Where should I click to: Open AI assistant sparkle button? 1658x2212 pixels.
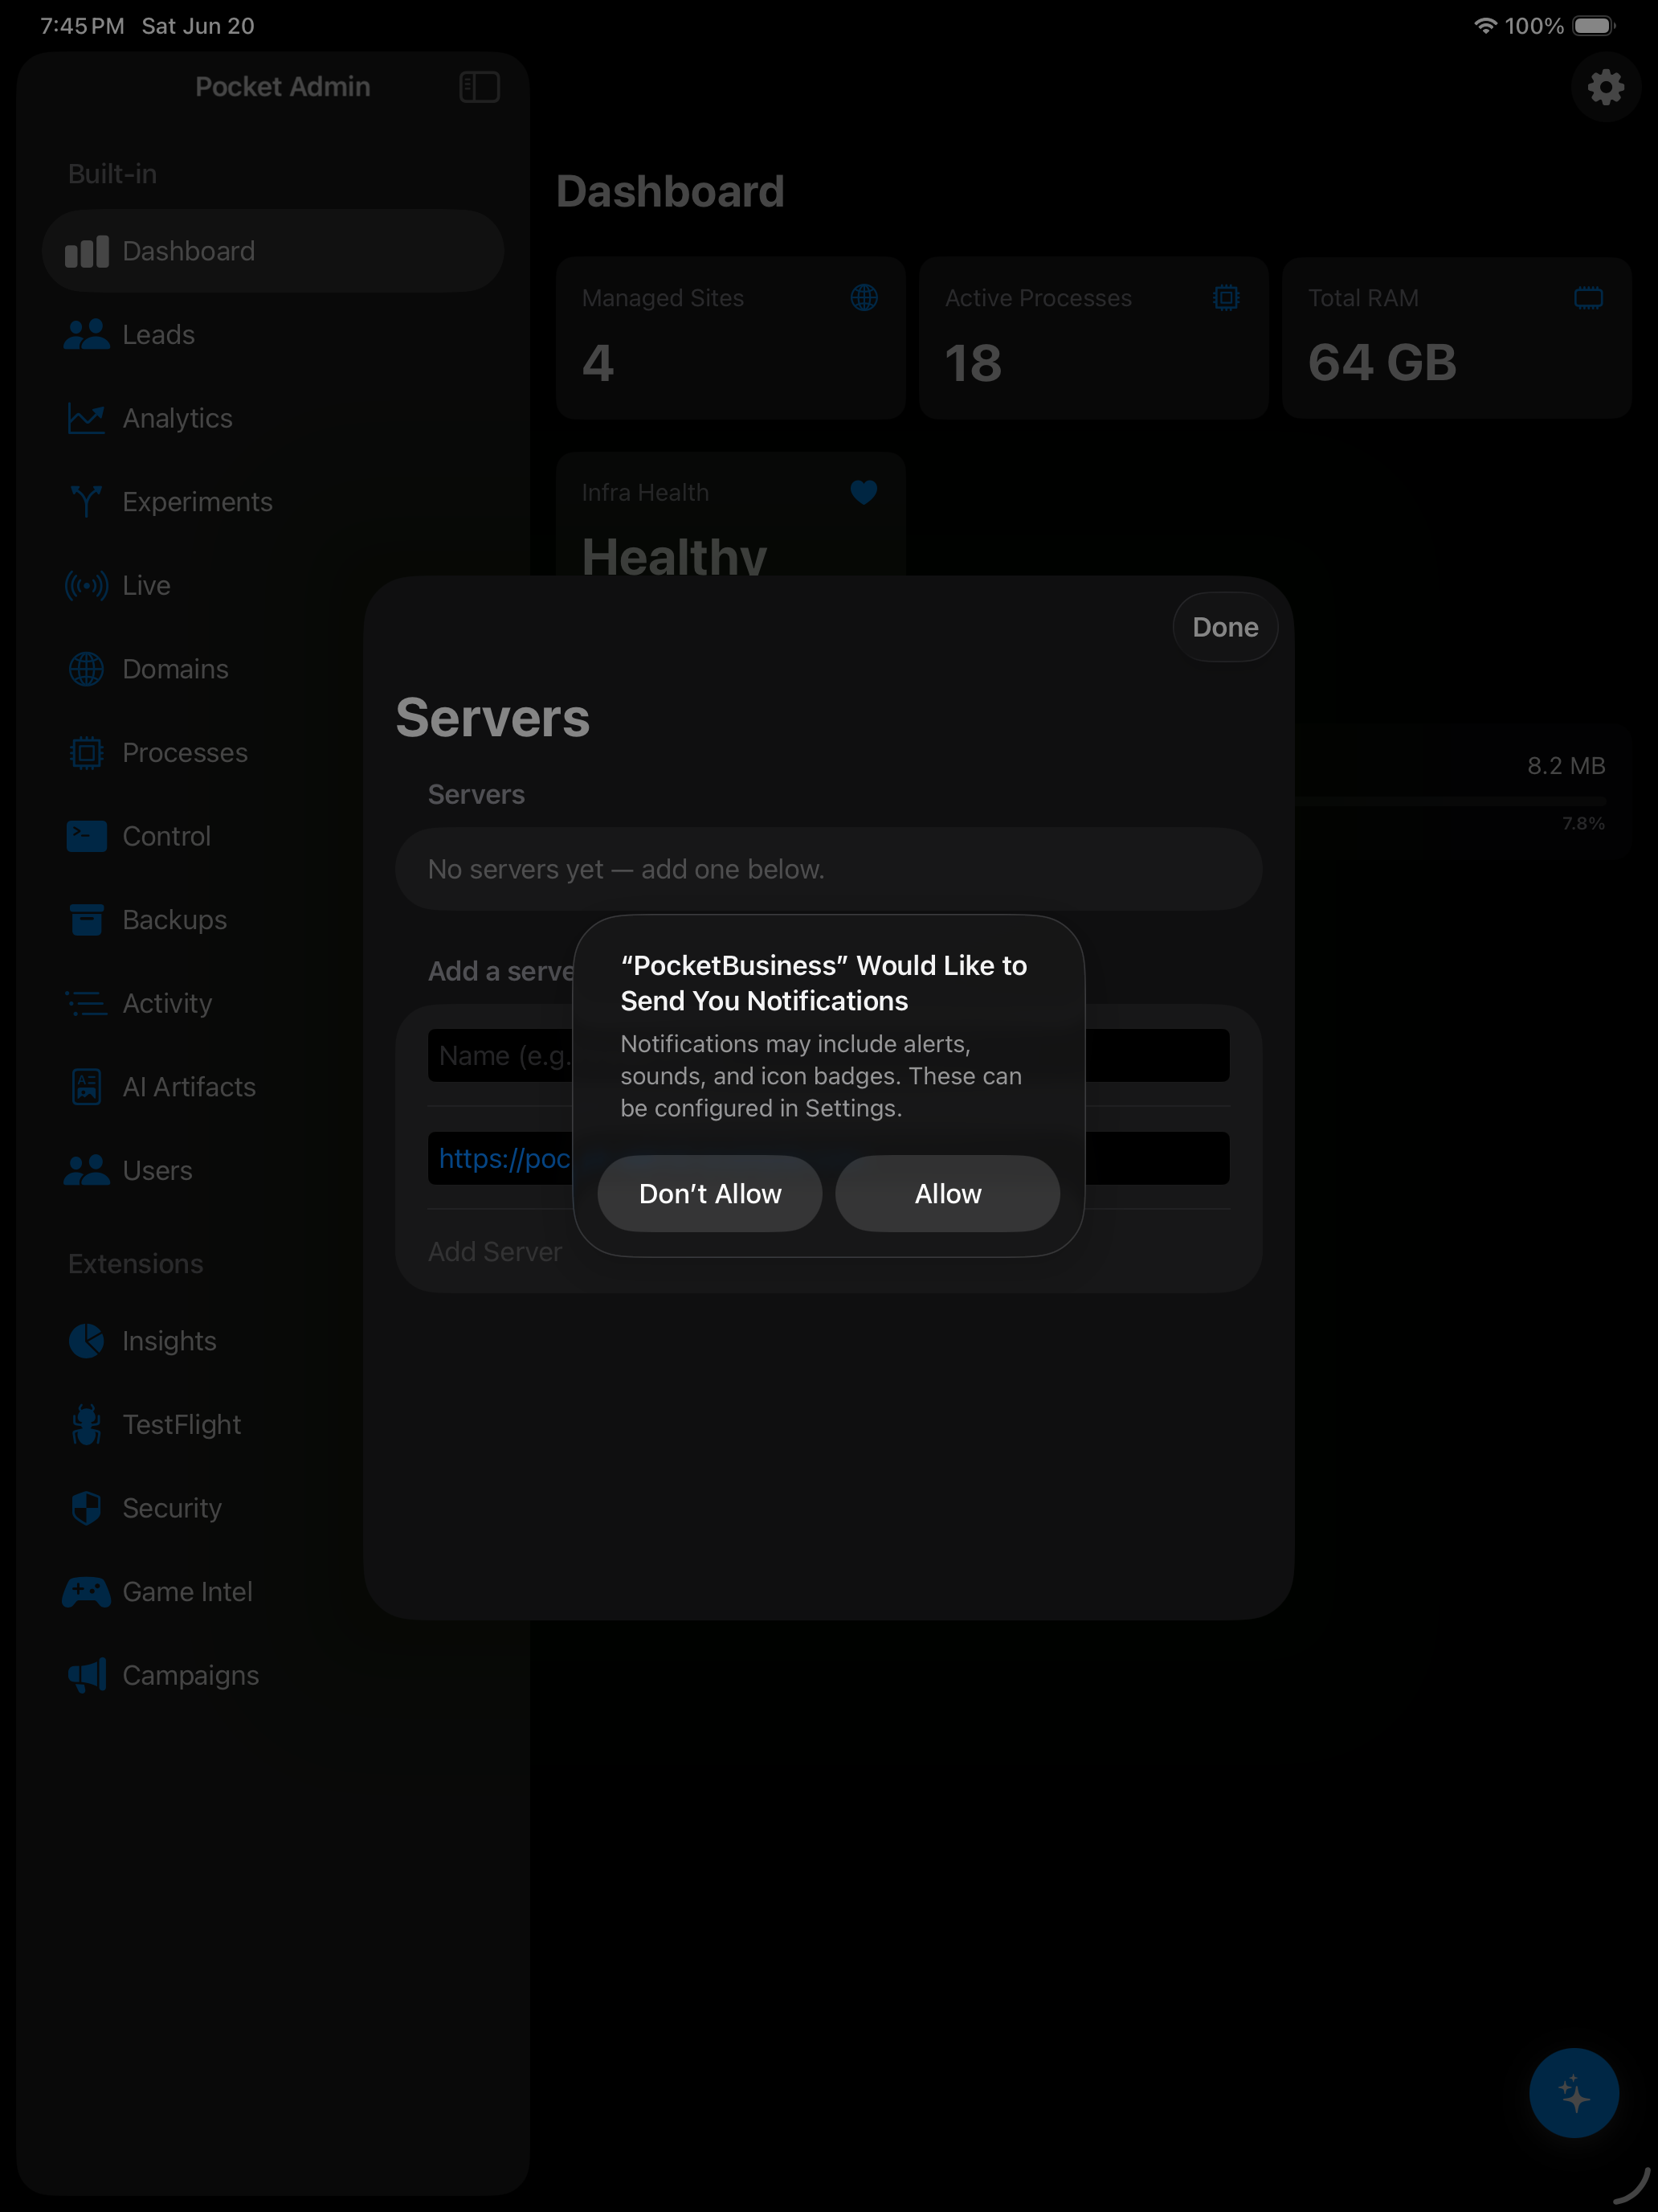[1573, 2092]
